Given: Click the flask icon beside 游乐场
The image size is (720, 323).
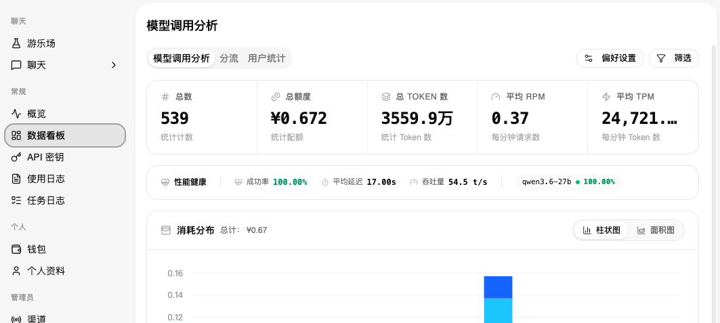Looking at the screenshot, I should click(16, 43).
